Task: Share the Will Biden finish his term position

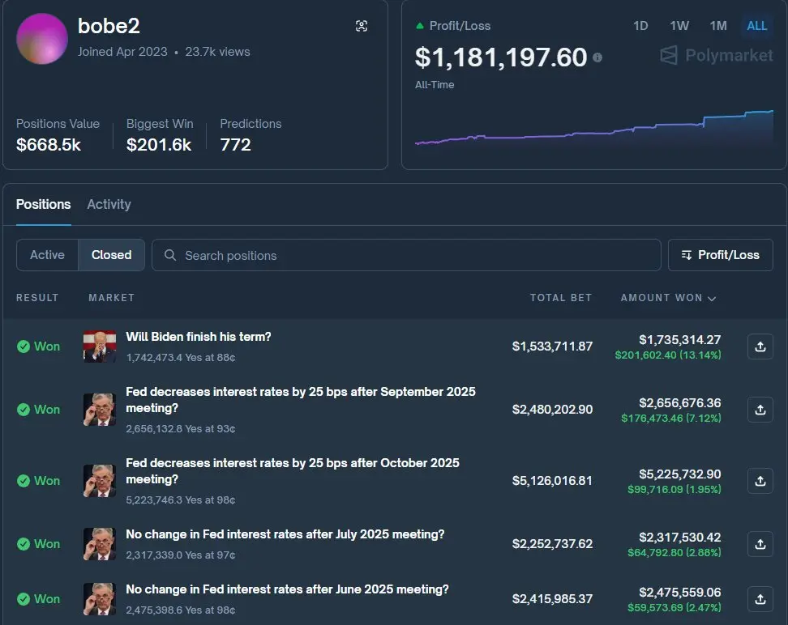Action: point(760,347)
